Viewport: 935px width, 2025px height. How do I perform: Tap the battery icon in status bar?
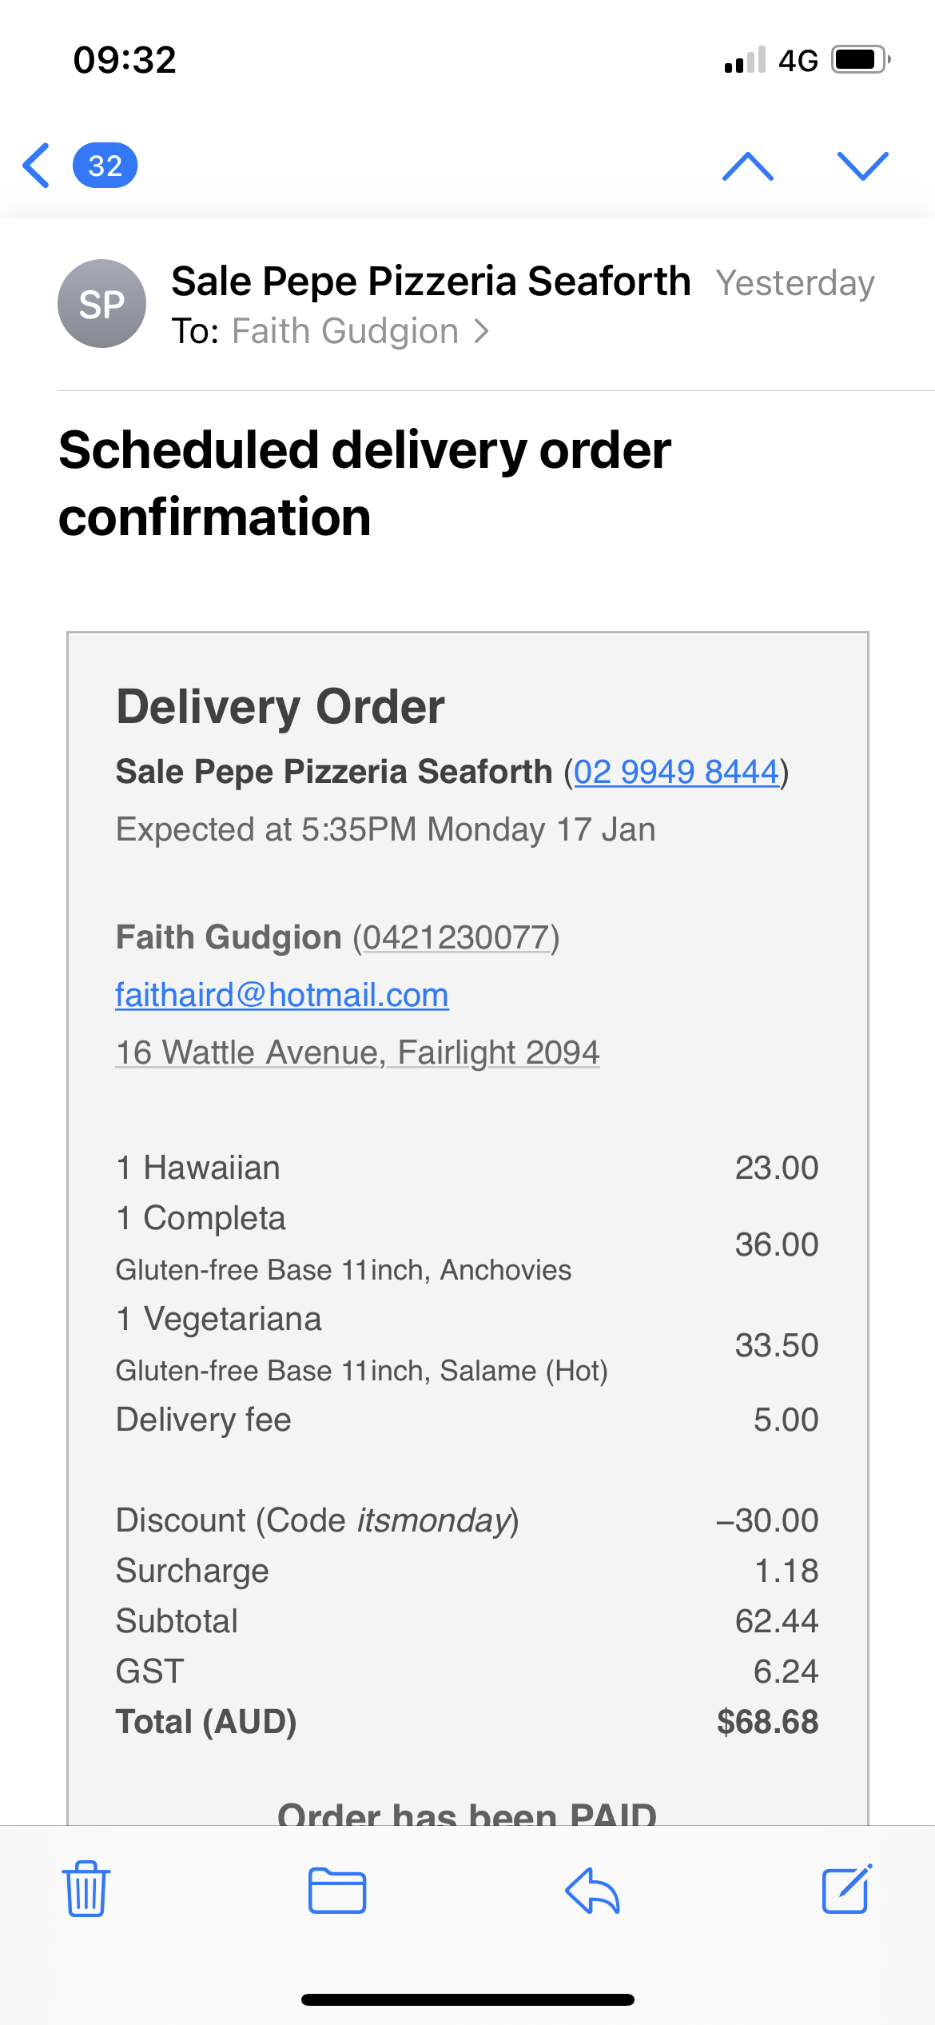point(860,60)
